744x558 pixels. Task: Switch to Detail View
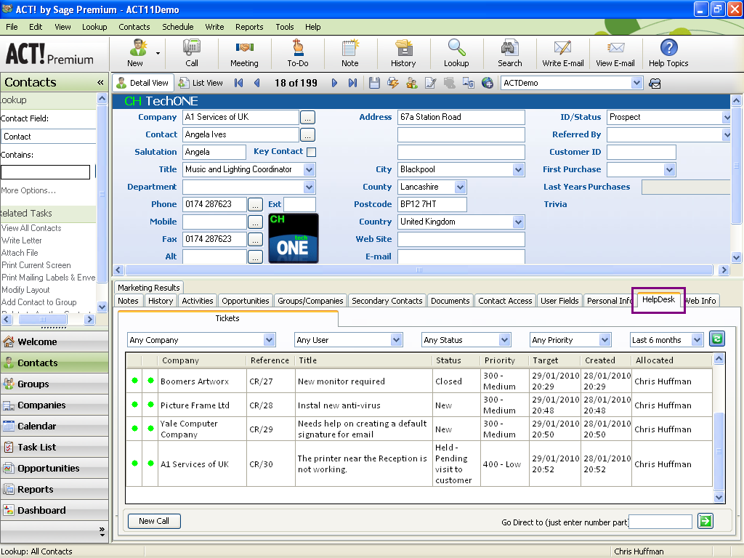tap(143, 83)
